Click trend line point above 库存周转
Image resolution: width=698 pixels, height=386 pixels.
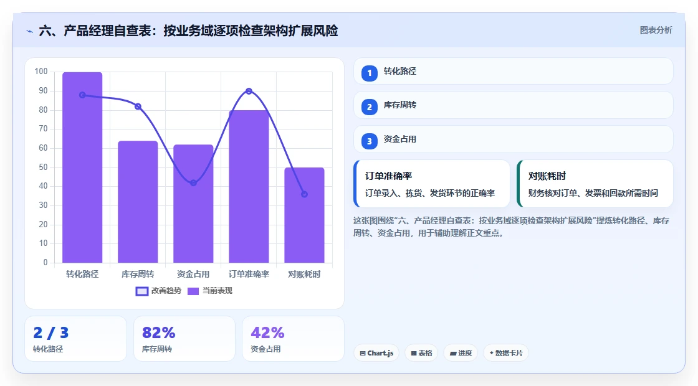(138, 106)
